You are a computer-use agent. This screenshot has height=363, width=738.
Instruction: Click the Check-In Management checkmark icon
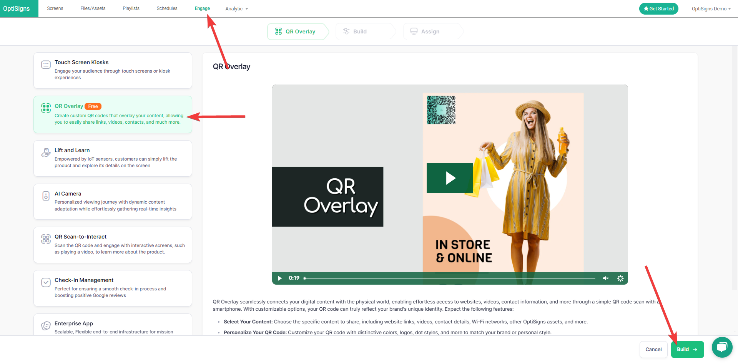click(x=46, y=283)
